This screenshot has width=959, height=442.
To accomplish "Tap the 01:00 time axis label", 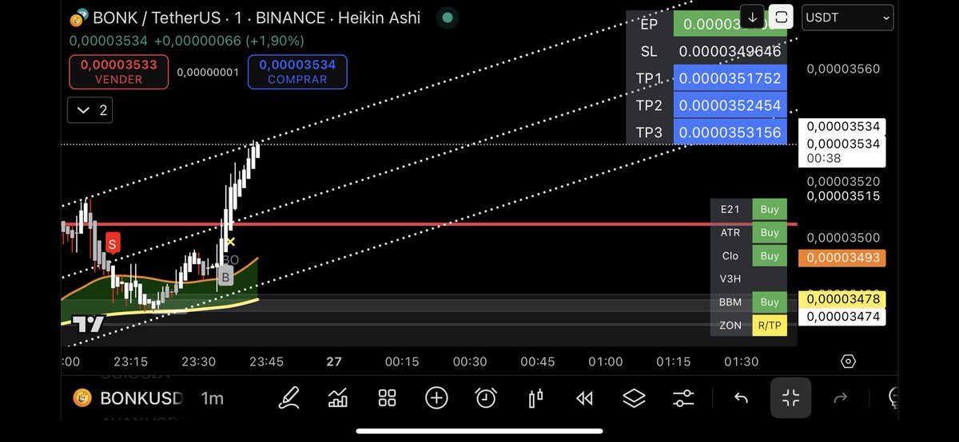I will tap(606, 361).
